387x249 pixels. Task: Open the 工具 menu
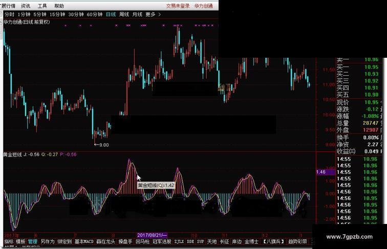(42, 6)
